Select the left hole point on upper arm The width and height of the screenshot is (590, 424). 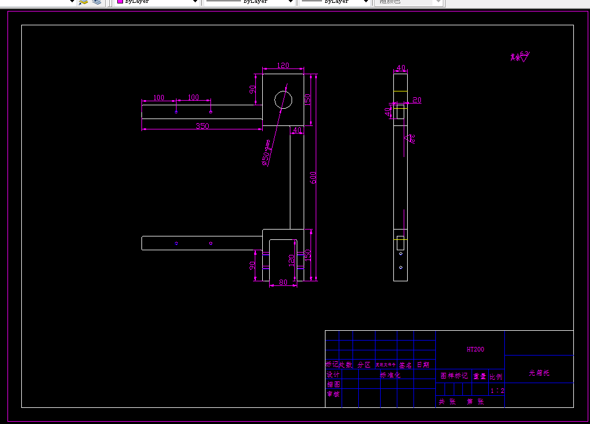pos(176,112)
